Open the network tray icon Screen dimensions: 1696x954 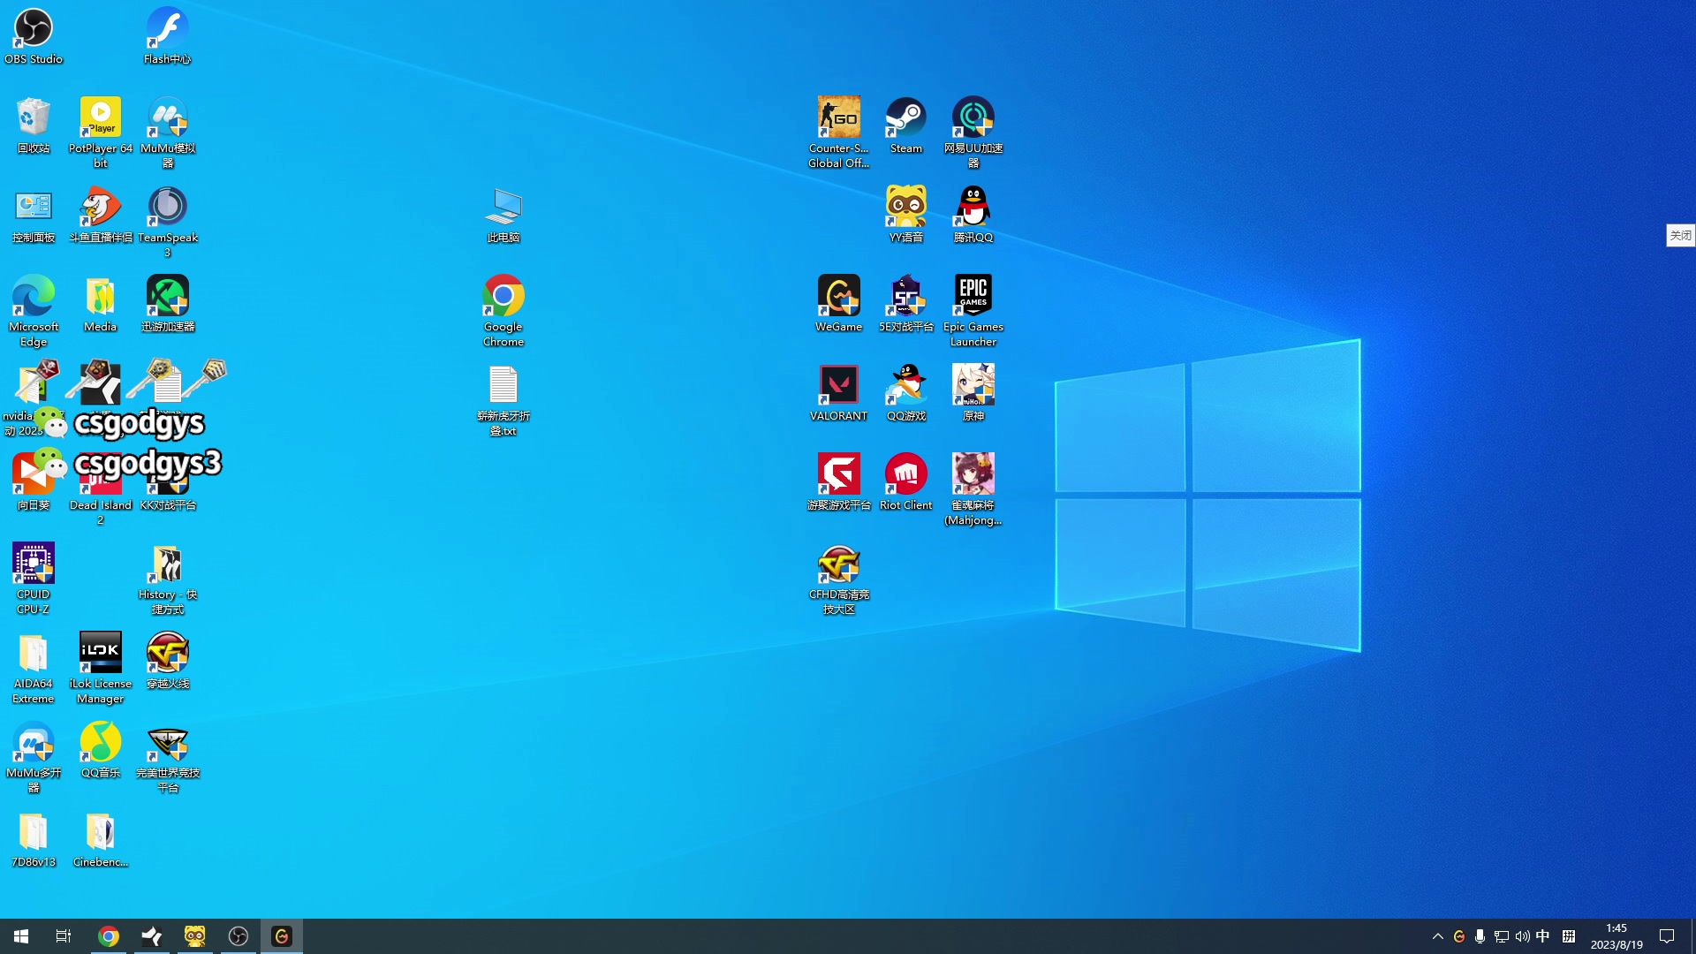1502,936
